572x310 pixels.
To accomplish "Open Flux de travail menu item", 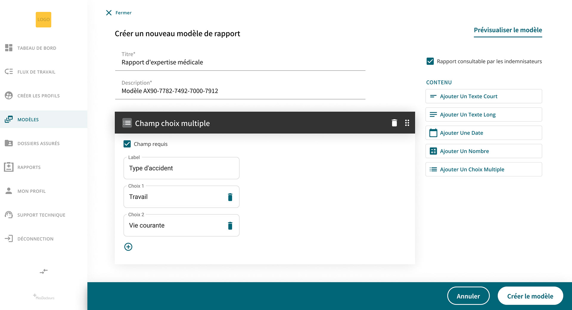I will click(x=43, y=72).
